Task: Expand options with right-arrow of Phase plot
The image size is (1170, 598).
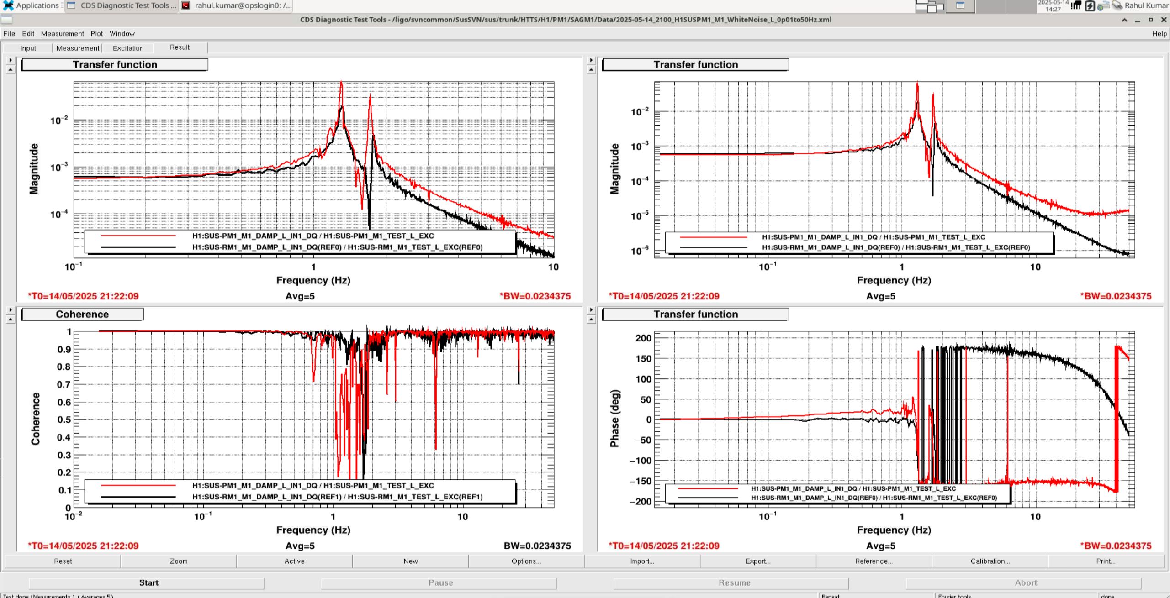Action: coord(591,310)
